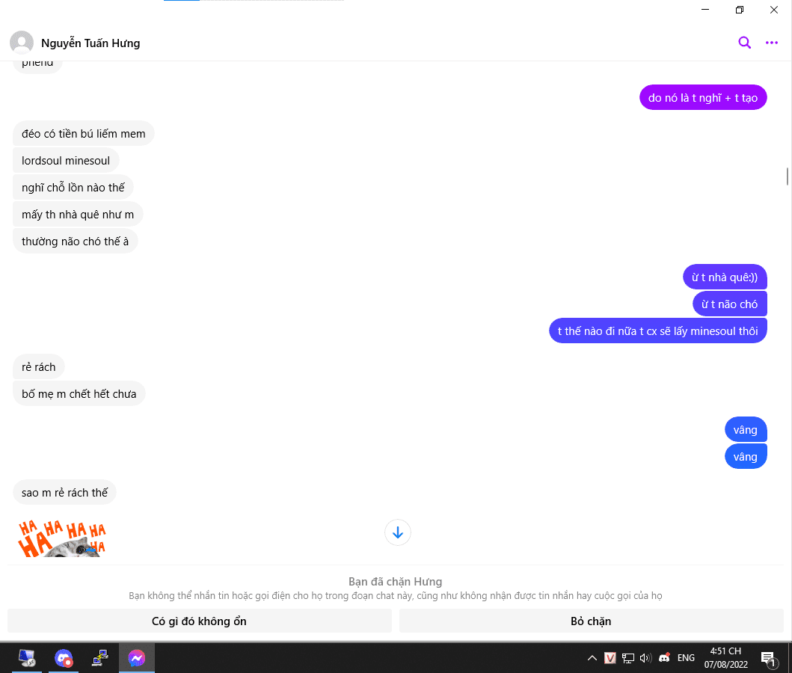792x673 pixels.
Task: Open Discord app in the taskbar
Action: [x=64, y=658]
